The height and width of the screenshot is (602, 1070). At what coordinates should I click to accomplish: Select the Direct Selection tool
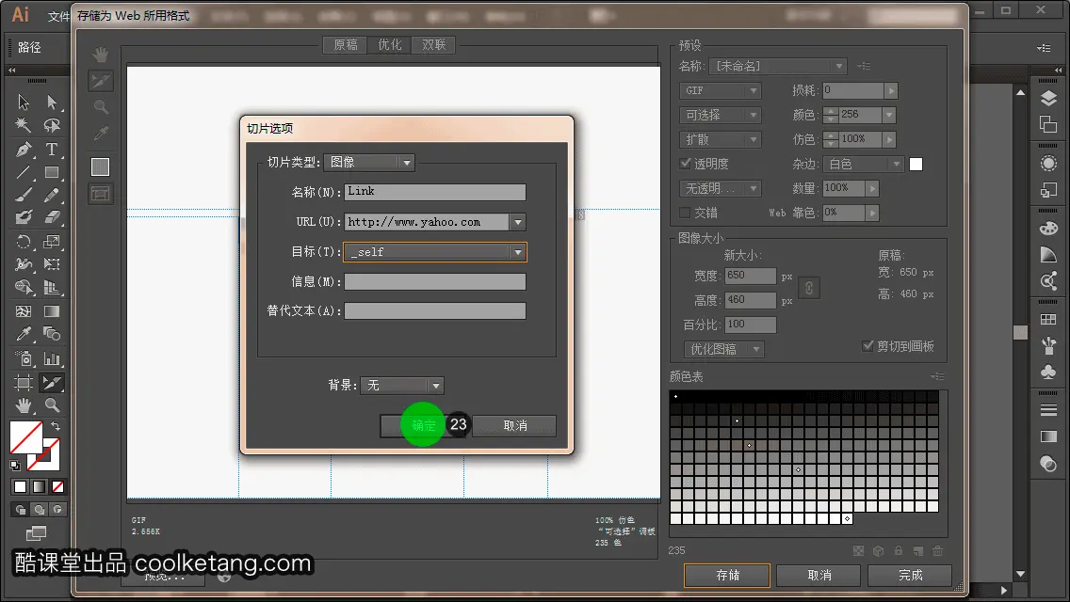click(52, 103)
